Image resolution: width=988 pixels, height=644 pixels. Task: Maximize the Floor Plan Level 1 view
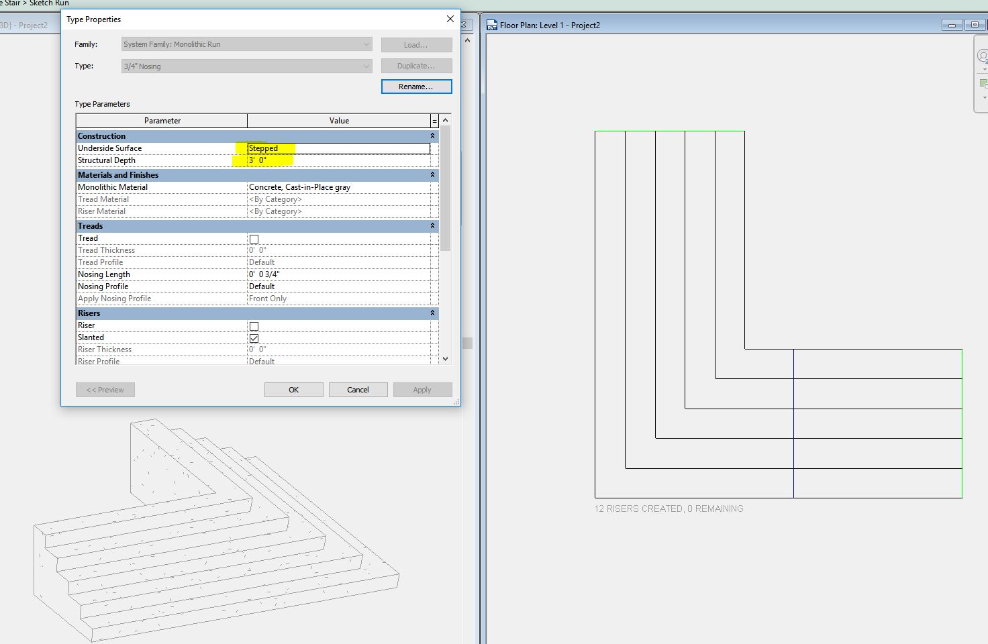[x=975, y=25]
